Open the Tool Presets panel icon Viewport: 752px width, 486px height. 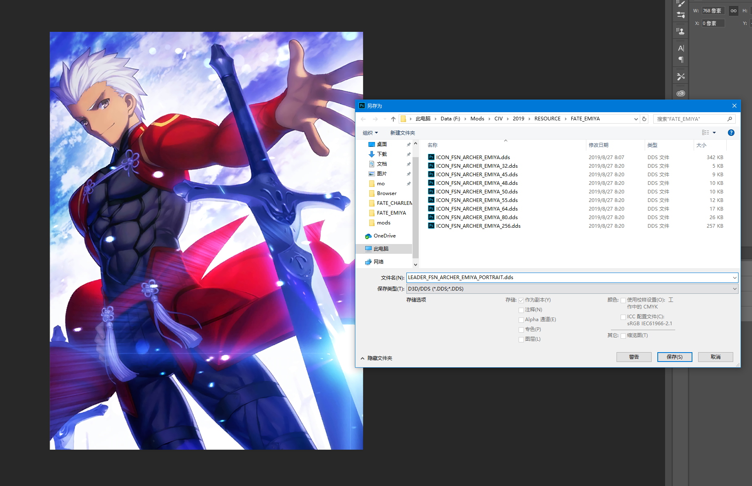[681, 76]
